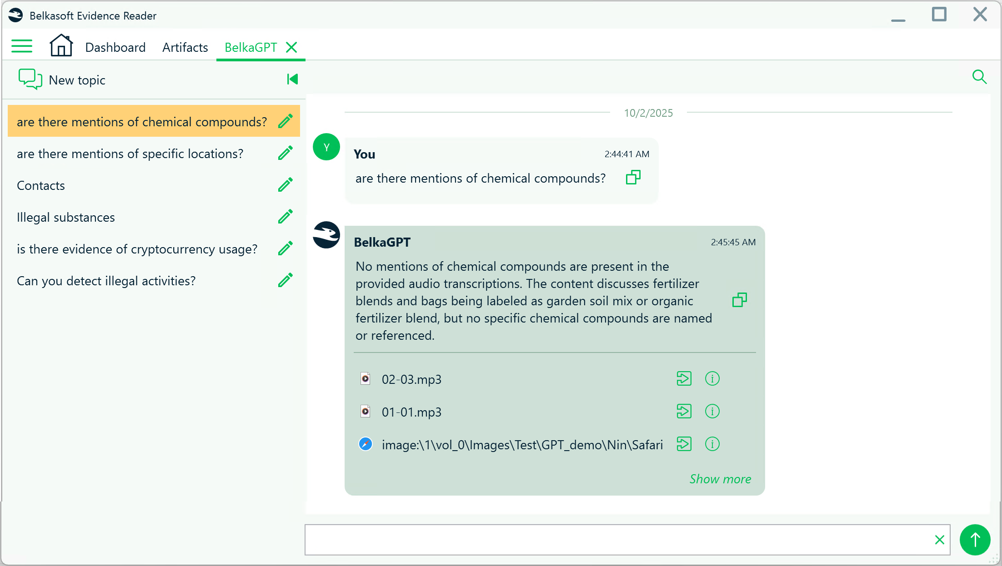Collapse the topics sidebar panel

292,79
